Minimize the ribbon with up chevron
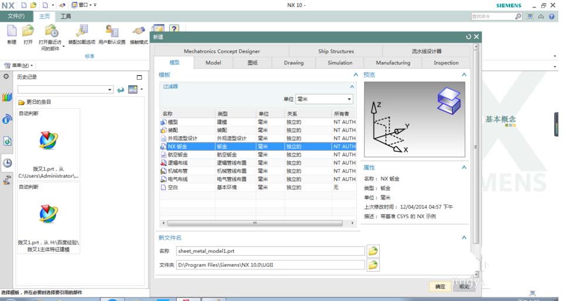The width and height of the screenshot is (587, 301). tap(541, 16)
